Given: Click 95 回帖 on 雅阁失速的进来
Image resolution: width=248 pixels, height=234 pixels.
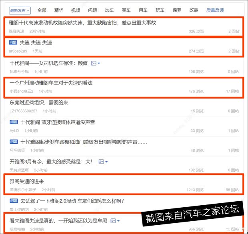Looking at the screenshot, I should (x=232, y=190).
